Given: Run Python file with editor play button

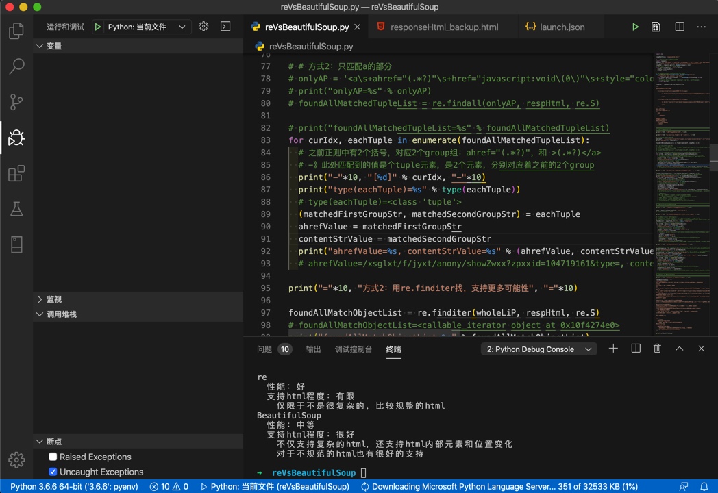Looking at the screenshot, I should [635, 27].
